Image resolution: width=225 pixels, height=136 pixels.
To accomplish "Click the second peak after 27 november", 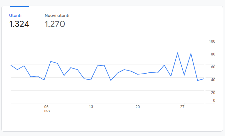I will 191,53.
